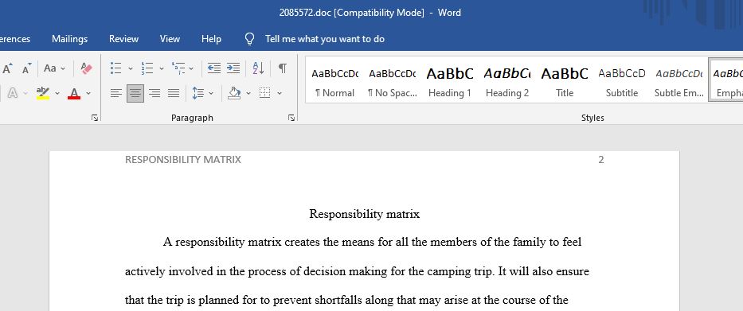Sort selected text A to Z
Screen dimensions: 743x311
point(258,68)
